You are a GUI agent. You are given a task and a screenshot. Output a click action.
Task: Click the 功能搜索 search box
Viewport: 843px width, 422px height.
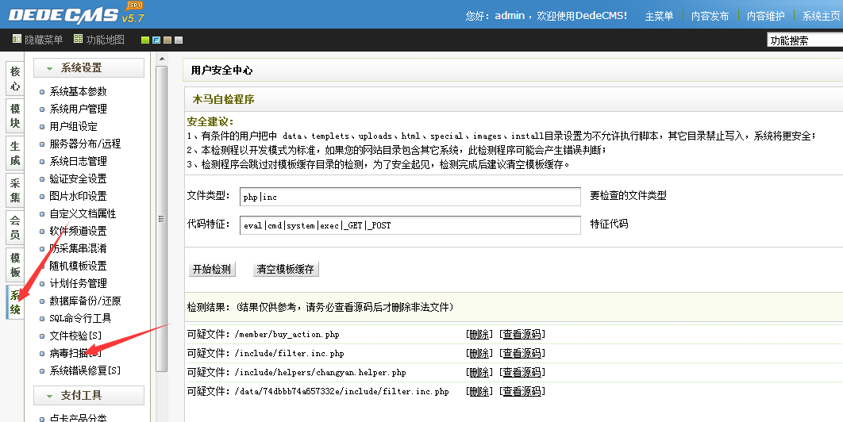click(x=803, y=40)
